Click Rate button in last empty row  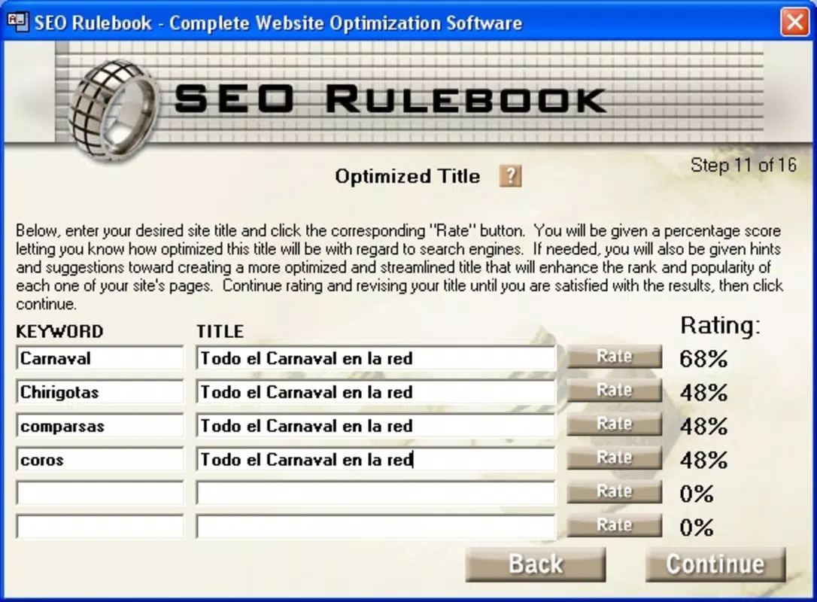[615, 525]
